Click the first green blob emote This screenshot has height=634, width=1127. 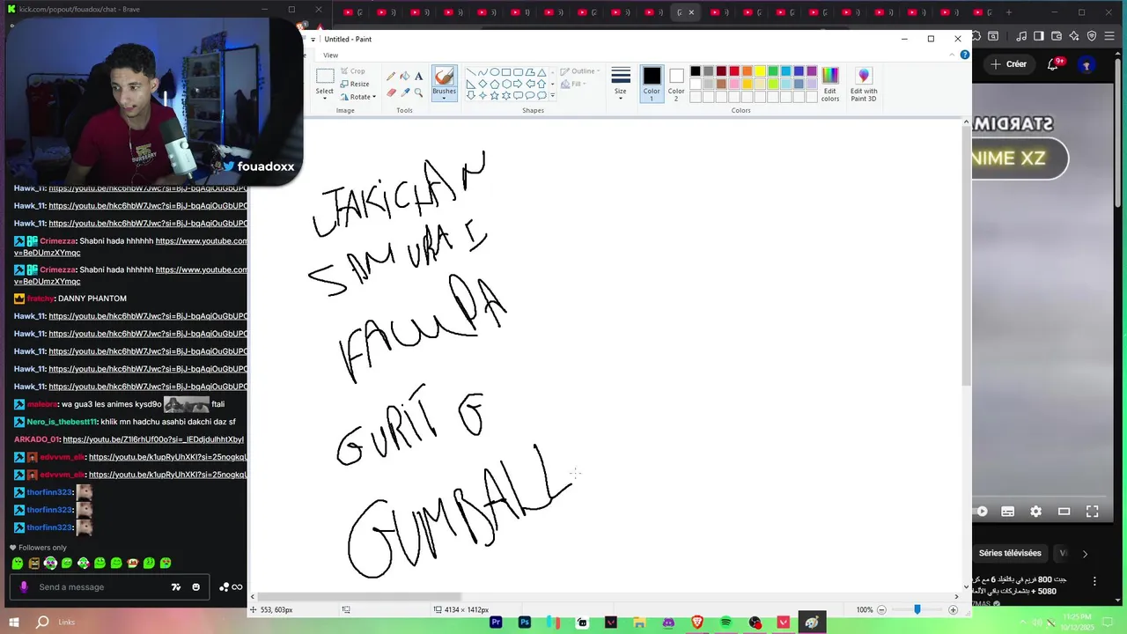18,563
